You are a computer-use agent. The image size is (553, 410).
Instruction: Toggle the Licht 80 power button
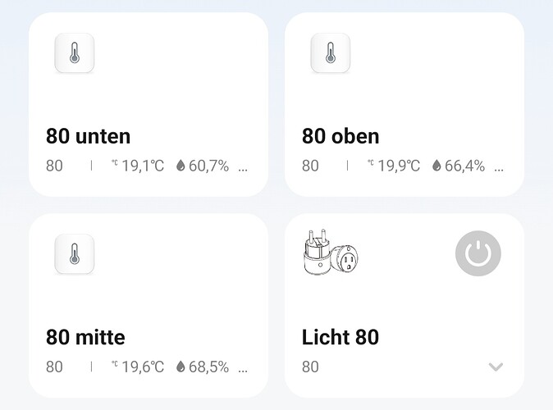[478, 254]
